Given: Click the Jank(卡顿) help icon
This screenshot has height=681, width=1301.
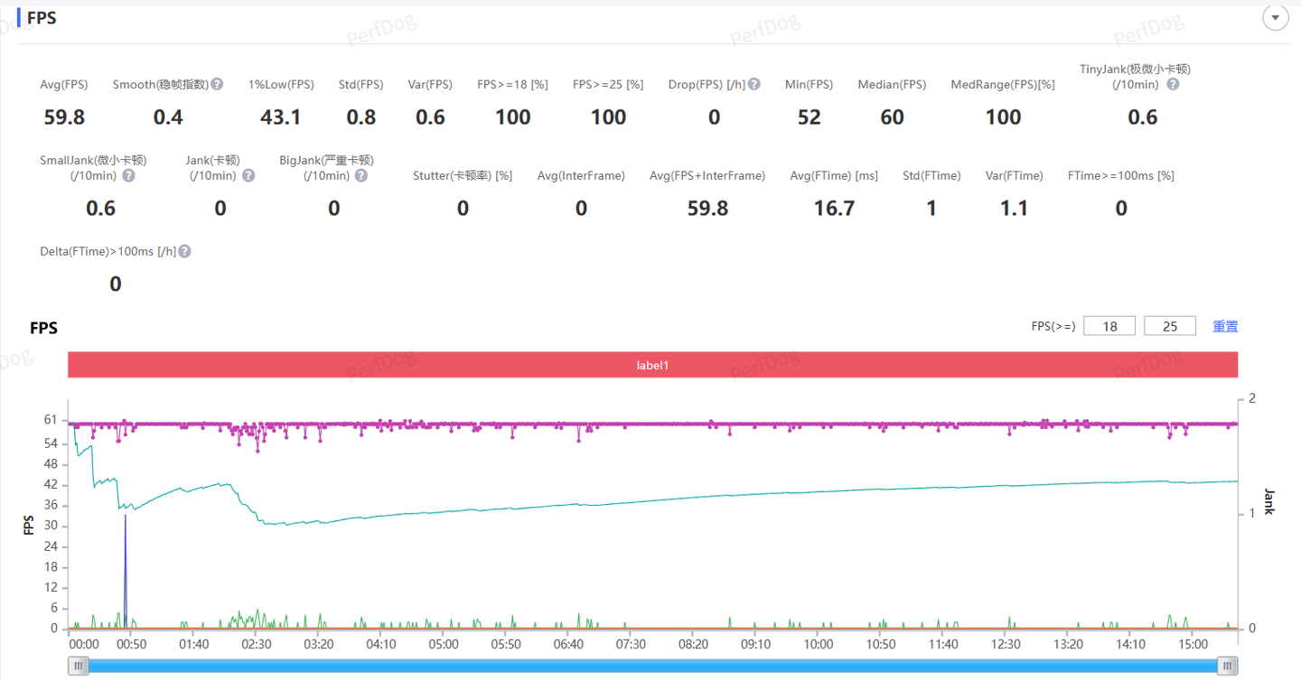Looking at the screenshot, I should [x=248, y=175].
